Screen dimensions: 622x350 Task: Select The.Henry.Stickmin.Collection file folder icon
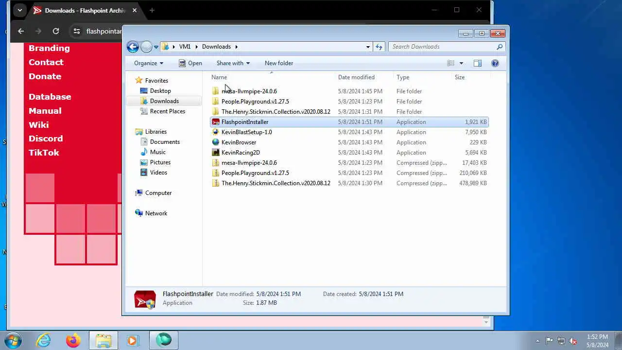pos(216,112)
